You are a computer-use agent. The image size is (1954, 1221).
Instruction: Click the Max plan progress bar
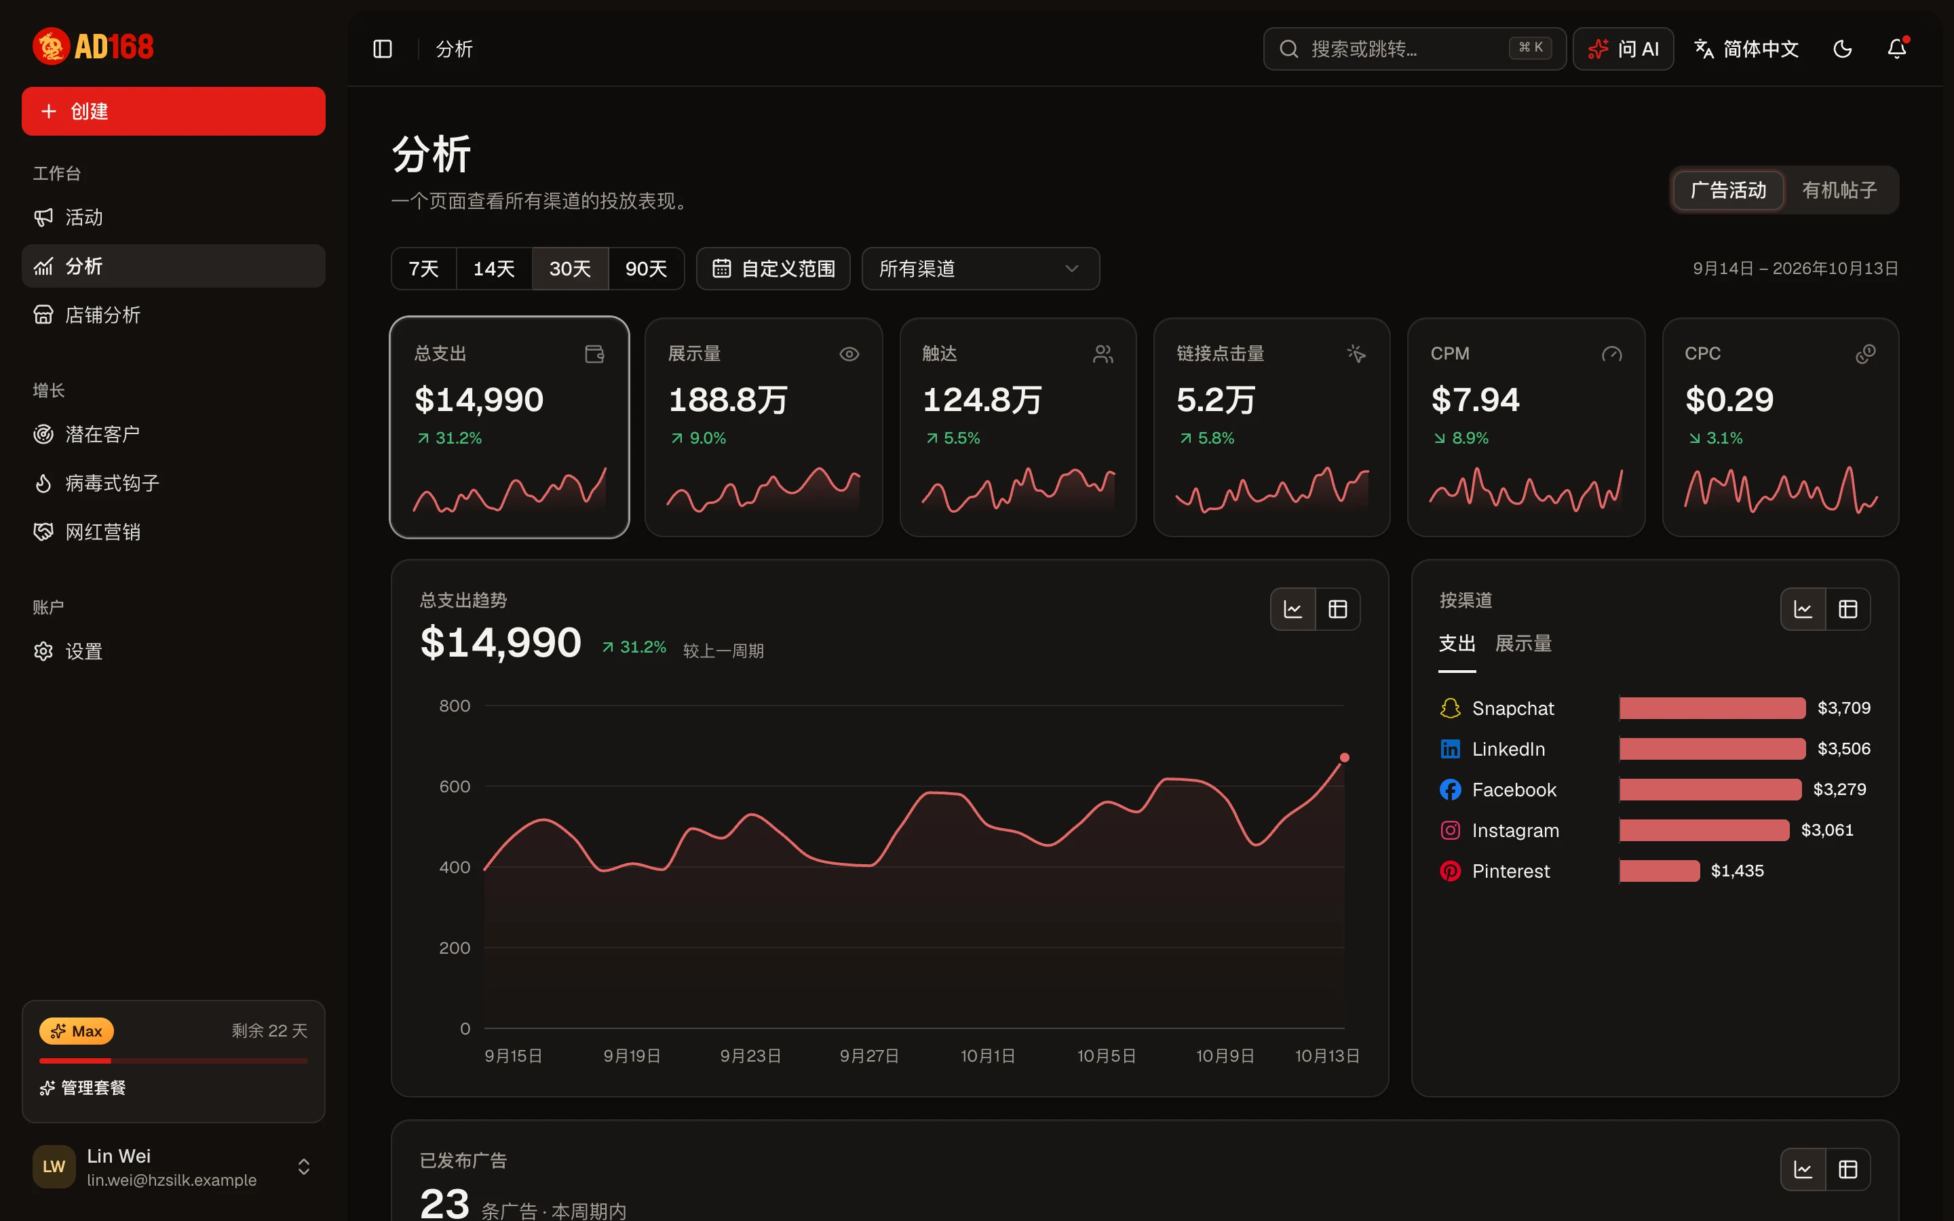pyautogui.click(x=174, y=1060)
